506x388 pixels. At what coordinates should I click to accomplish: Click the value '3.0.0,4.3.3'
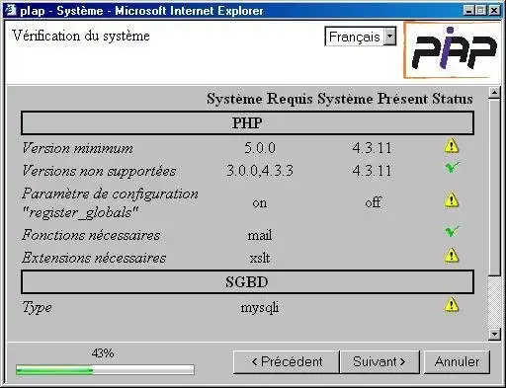coord(260,171)
